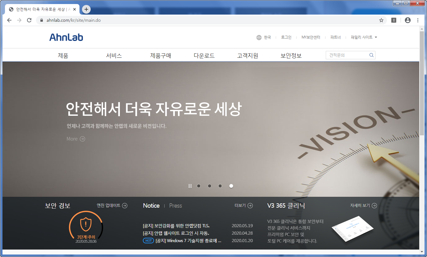Open MY보안센터
This screenshot has height=257, width=427.
[311, 37]
